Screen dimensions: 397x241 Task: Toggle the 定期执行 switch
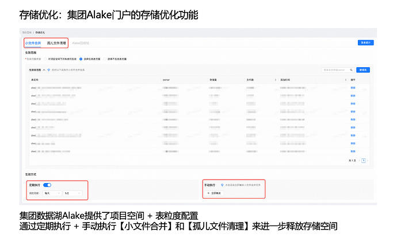47,185
